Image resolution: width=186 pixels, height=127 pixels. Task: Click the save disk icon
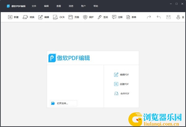click(x=168, y=17)
